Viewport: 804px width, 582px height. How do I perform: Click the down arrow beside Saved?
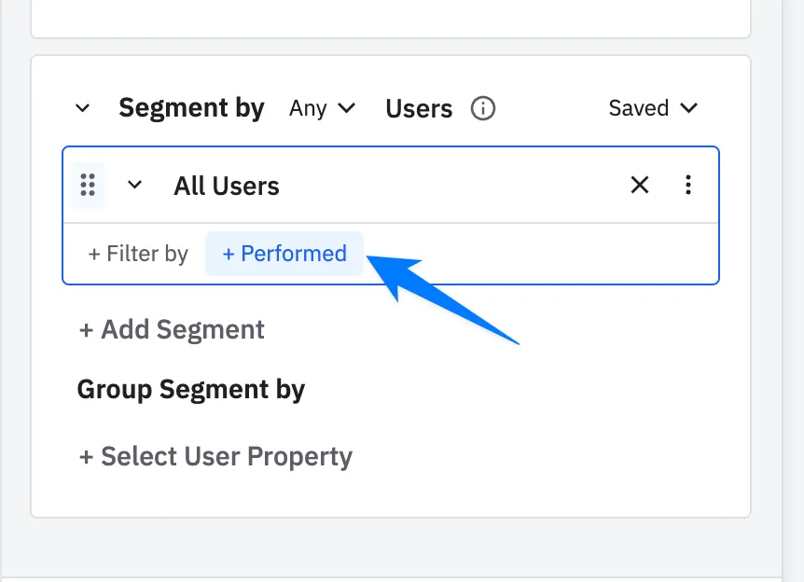pyautogui.click(x=689, y=108)
